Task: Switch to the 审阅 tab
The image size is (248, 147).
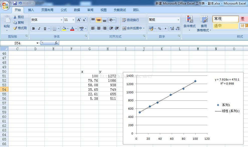Action: tap(90, 10)
